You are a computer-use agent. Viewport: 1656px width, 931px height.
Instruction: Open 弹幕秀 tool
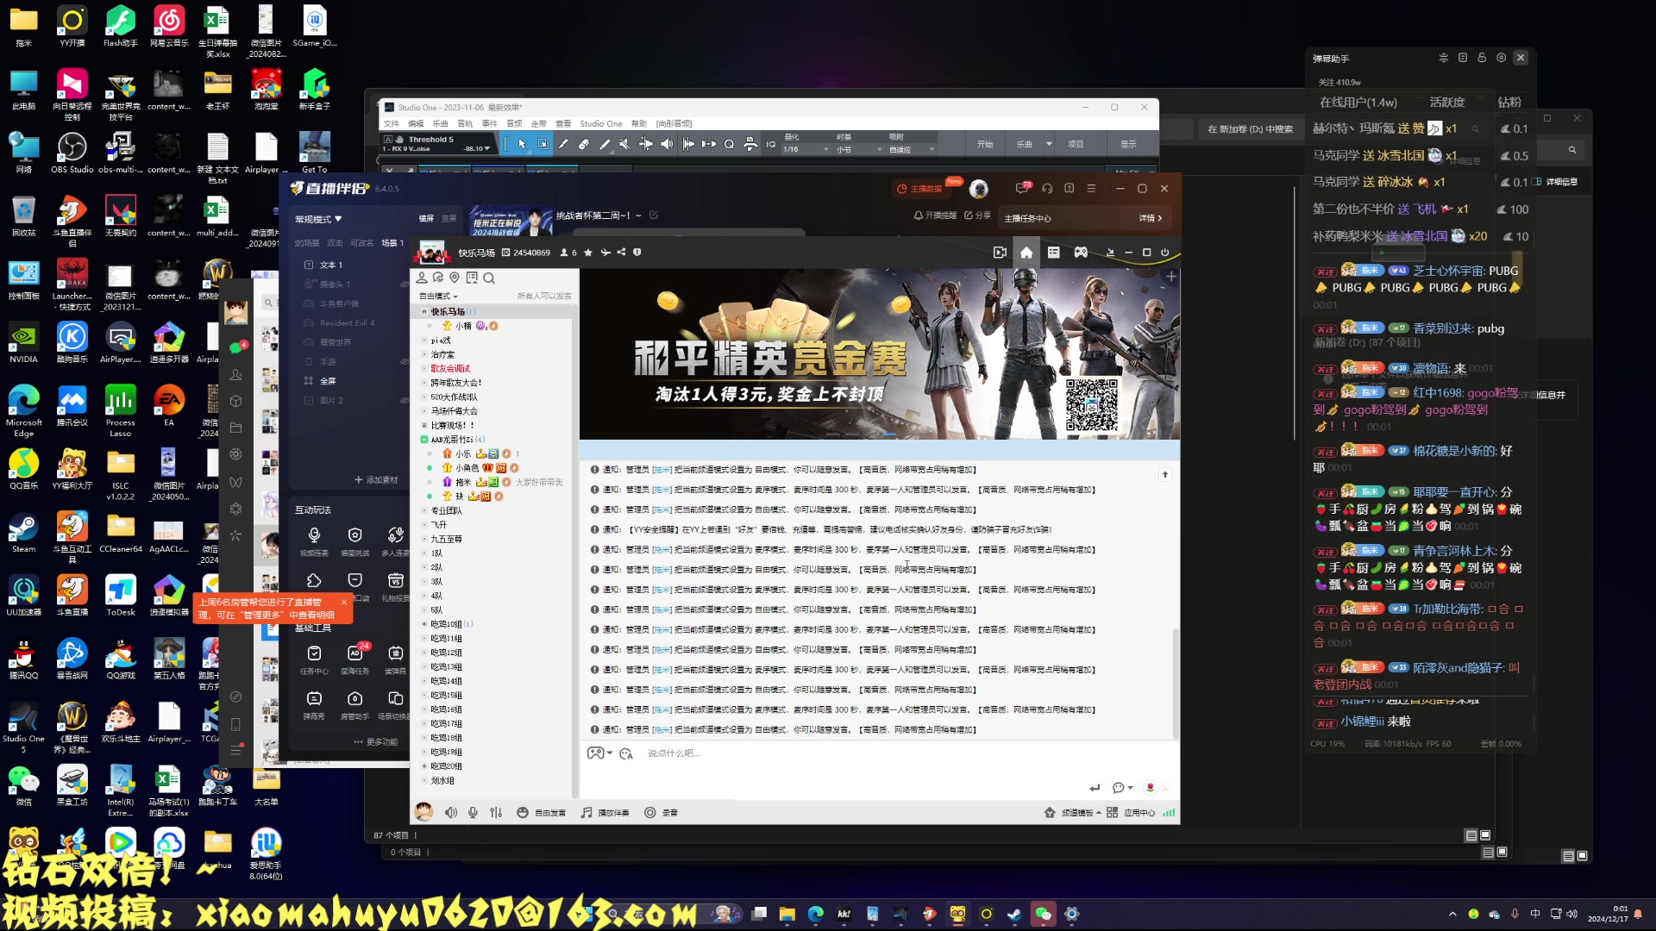coord(314,704)
